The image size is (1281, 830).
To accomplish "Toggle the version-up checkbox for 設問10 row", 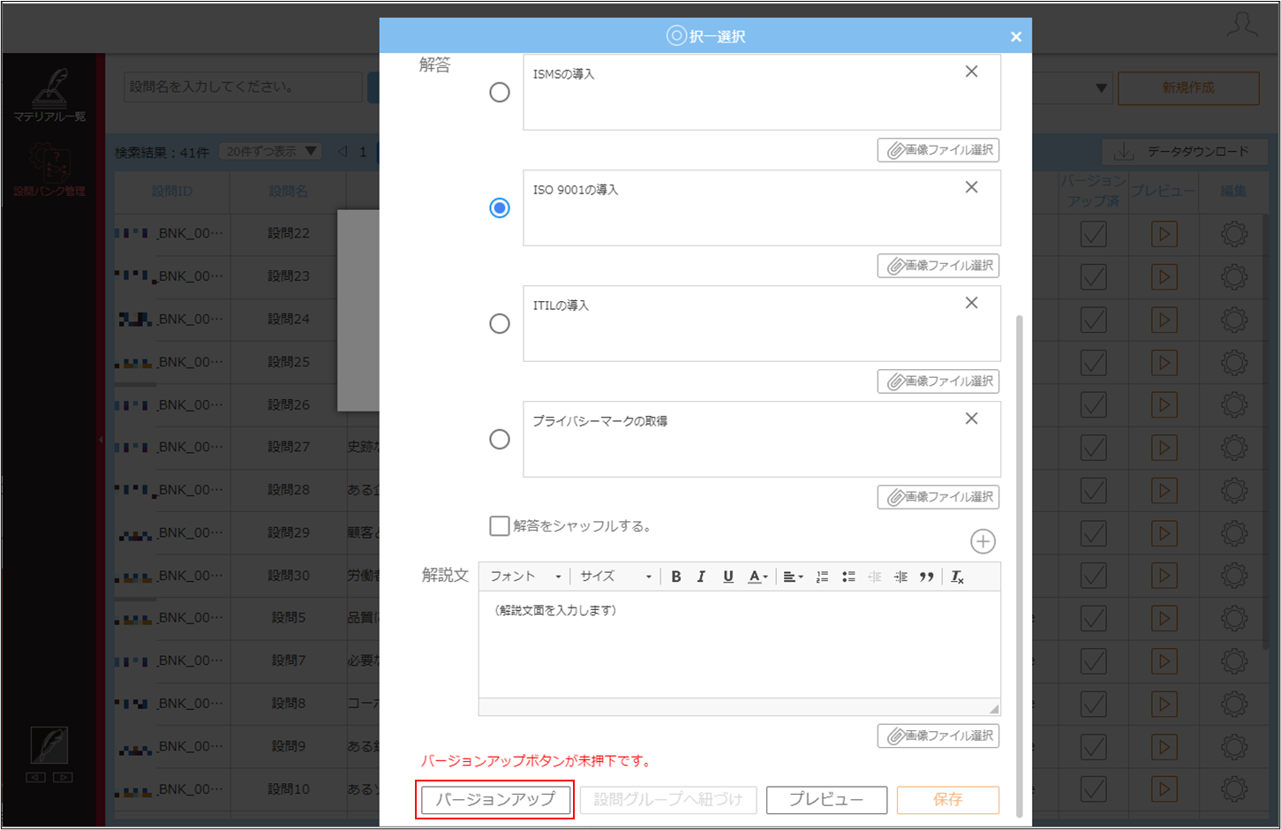I will pos(1093,788).
